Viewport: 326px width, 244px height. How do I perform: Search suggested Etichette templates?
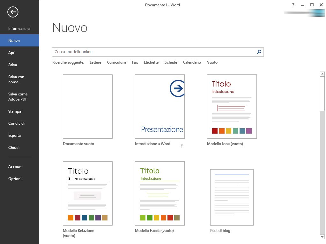pos(151,62)
